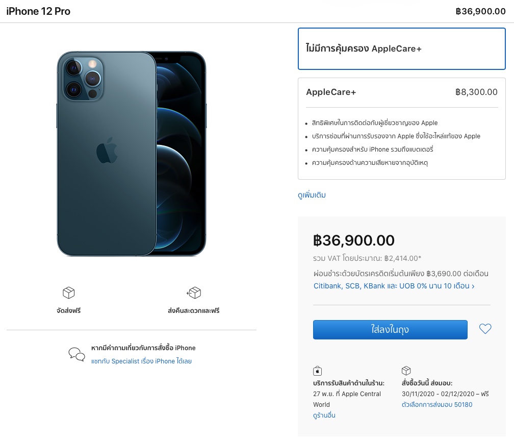514x440 pixels.
Task: Select the no AppleCare+ coverage option
Action: [401, 49]
